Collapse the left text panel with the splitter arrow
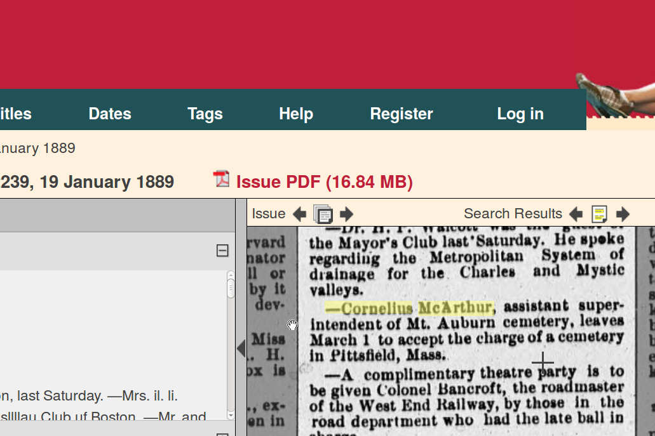This screenshot has height=436, width=655. coord(241,348)
